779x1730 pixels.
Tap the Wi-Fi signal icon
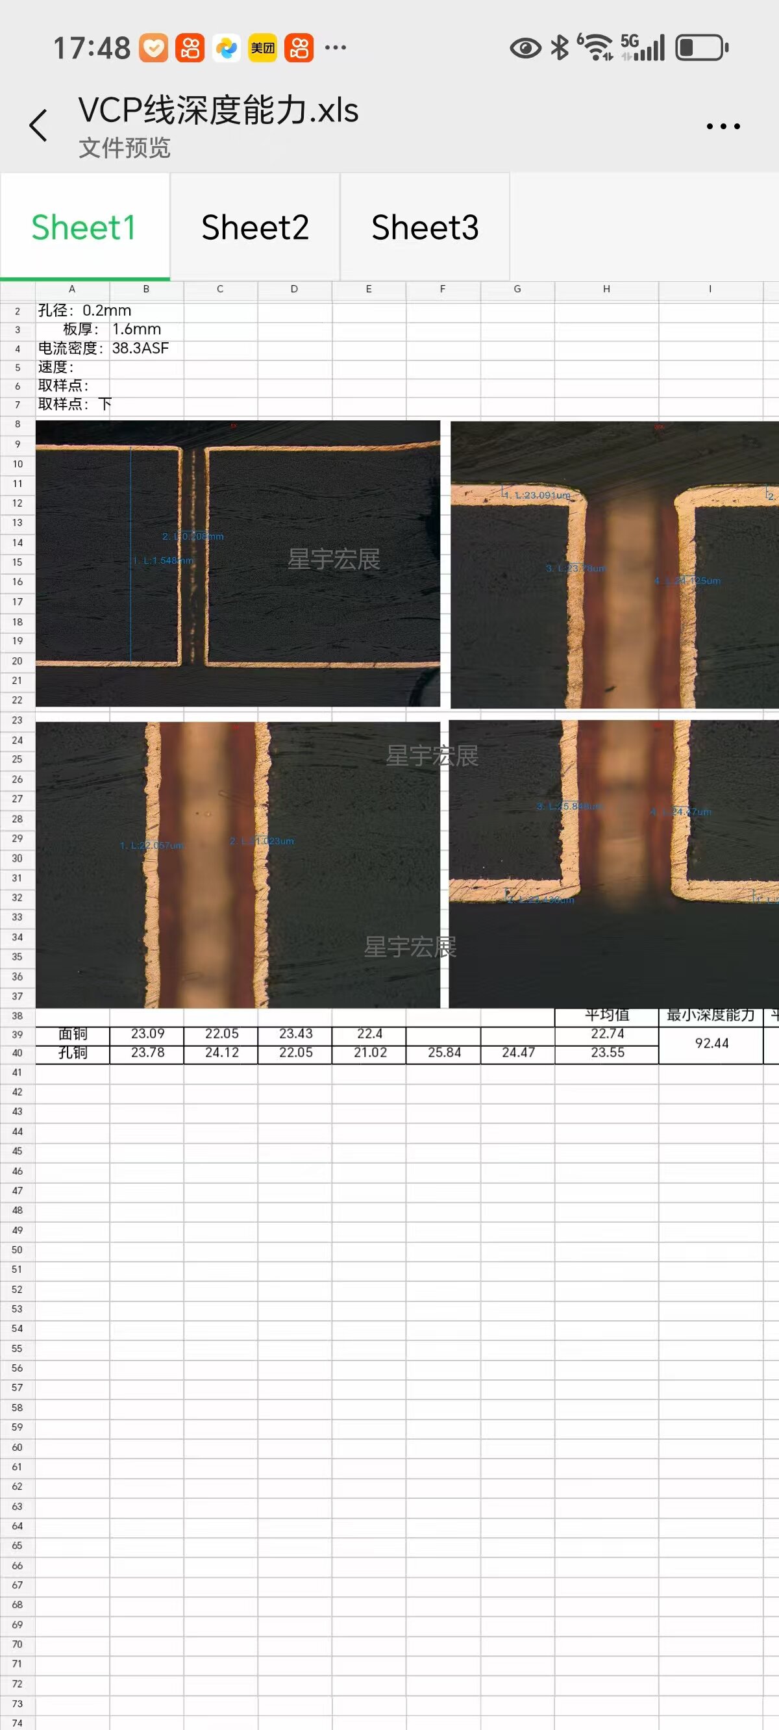point(596,47)
